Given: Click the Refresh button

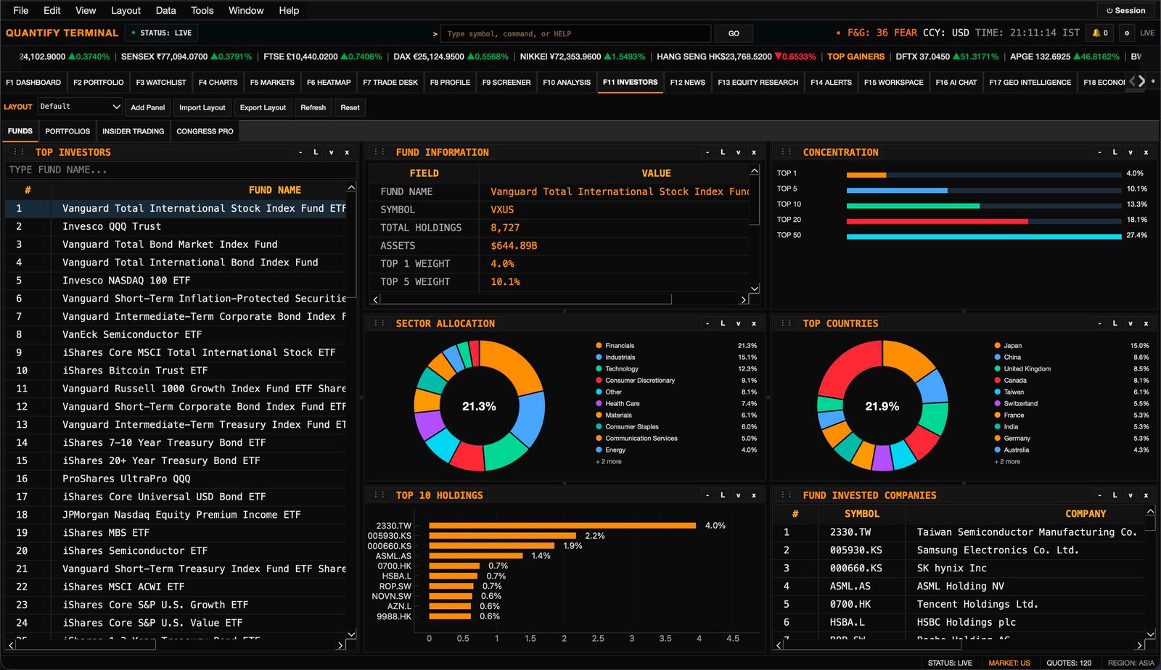Looking at the screenshot, I should [313, 107].
